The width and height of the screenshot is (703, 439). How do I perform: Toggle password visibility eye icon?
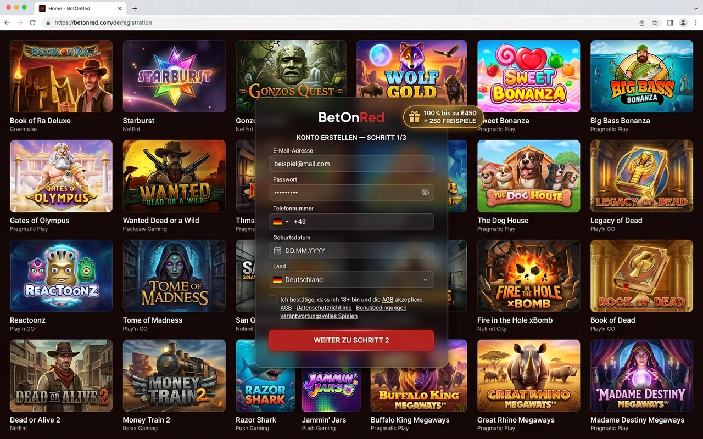coord(425,193)
